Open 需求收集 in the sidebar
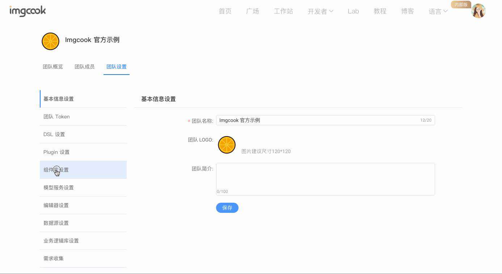This screenshot has height=274, width=502. point(83,258)
